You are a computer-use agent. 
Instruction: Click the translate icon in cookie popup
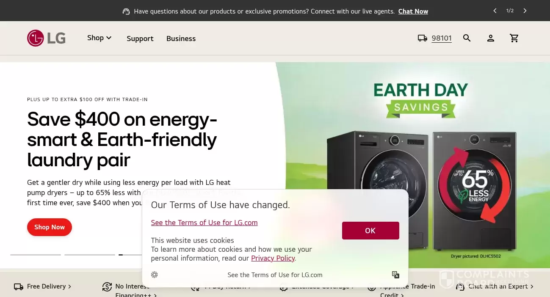(x=396, y=275)
